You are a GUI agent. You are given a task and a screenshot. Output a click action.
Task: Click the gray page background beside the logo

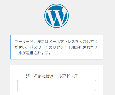tap(88, 16)
